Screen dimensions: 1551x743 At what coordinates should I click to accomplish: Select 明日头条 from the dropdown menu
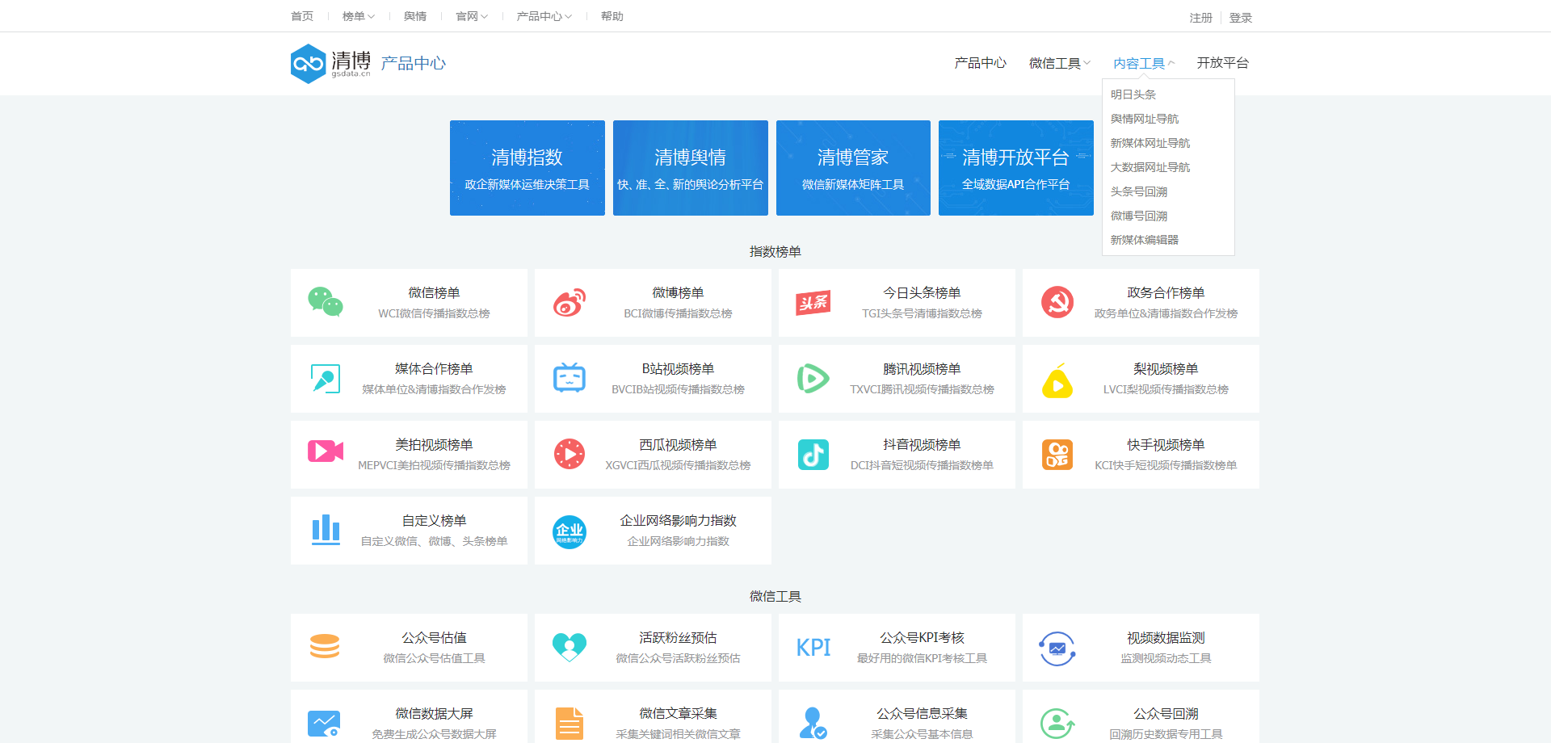(1133, 94)
